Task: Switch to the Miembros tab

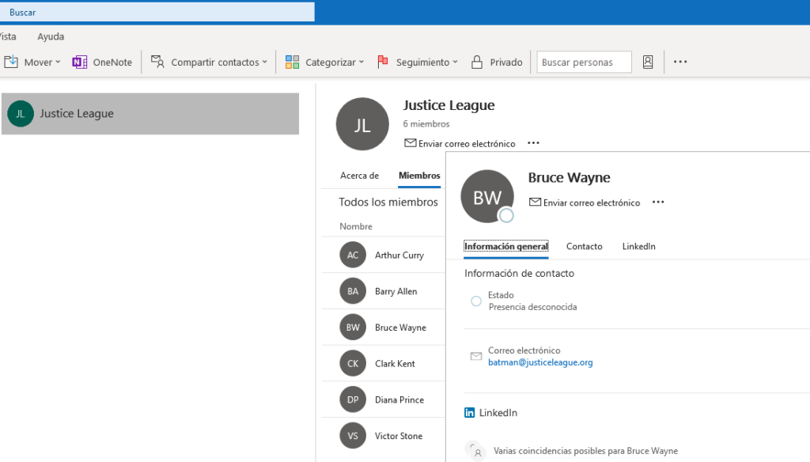Action: coord(419,176)
